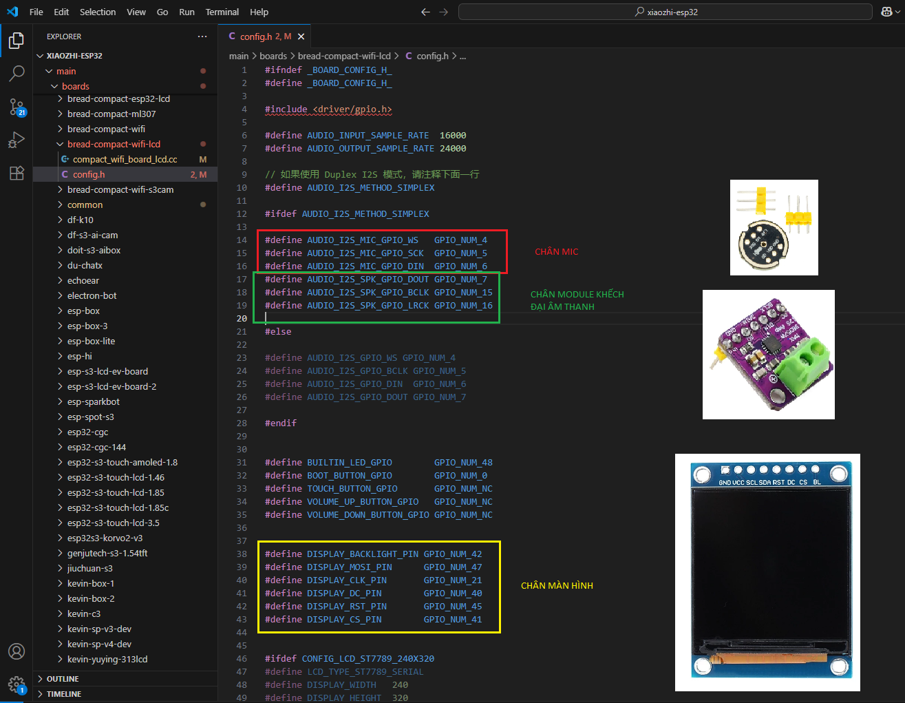Image resolution: width=905 pixels, height=703 pixels.
Task: Open the Extensions view icon
Action: coord(17,173)
